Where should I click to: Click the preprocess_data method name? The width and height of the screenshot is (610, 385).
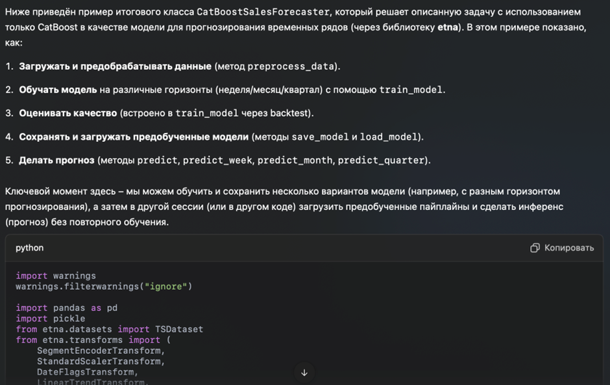point(291,66)
